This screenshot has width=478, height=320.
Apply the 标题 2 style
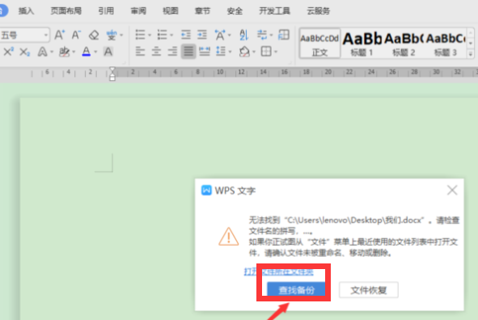(x=404, y=44)
